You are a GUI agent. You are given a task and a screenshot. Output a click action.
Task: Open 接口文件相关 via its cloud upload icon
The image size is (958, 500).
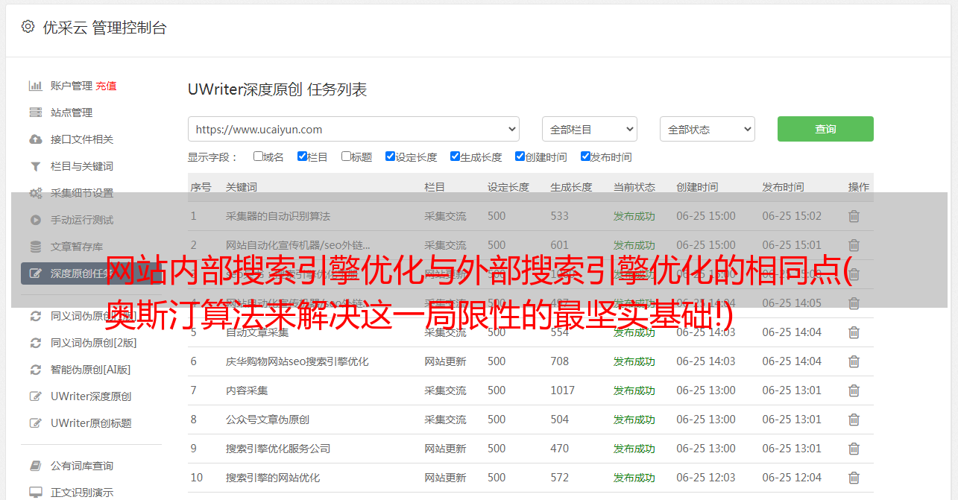pos(35,139)
